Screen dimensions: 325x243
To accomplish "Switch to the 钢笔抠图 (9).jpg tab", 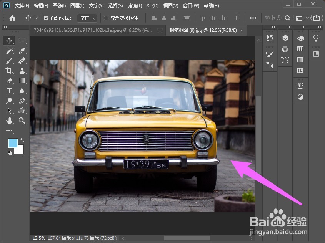I will 203,30.
